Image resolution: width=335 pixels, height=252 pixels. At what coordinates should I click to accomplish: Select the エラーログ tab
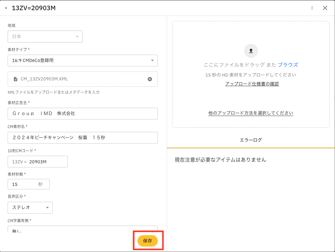251,140
